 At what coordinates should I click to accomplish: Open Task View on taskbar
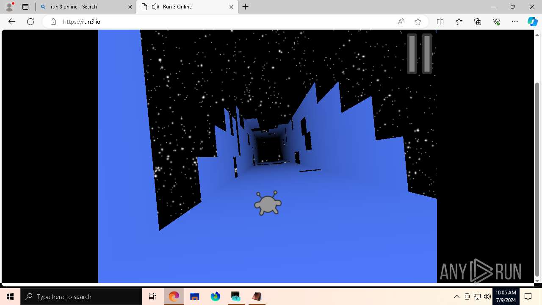[152, 297]
